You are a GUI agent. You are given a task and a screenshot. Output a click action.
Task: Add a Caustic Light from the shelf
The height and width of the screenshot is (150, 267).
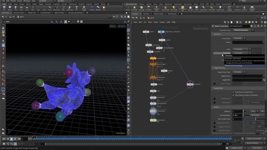pyautogui.click(x=204, y=8)
